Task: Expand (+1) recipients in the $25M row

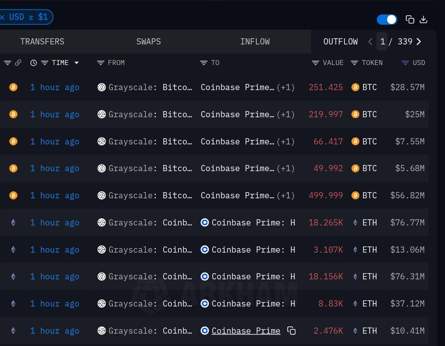Action: (x=286, y=114)
